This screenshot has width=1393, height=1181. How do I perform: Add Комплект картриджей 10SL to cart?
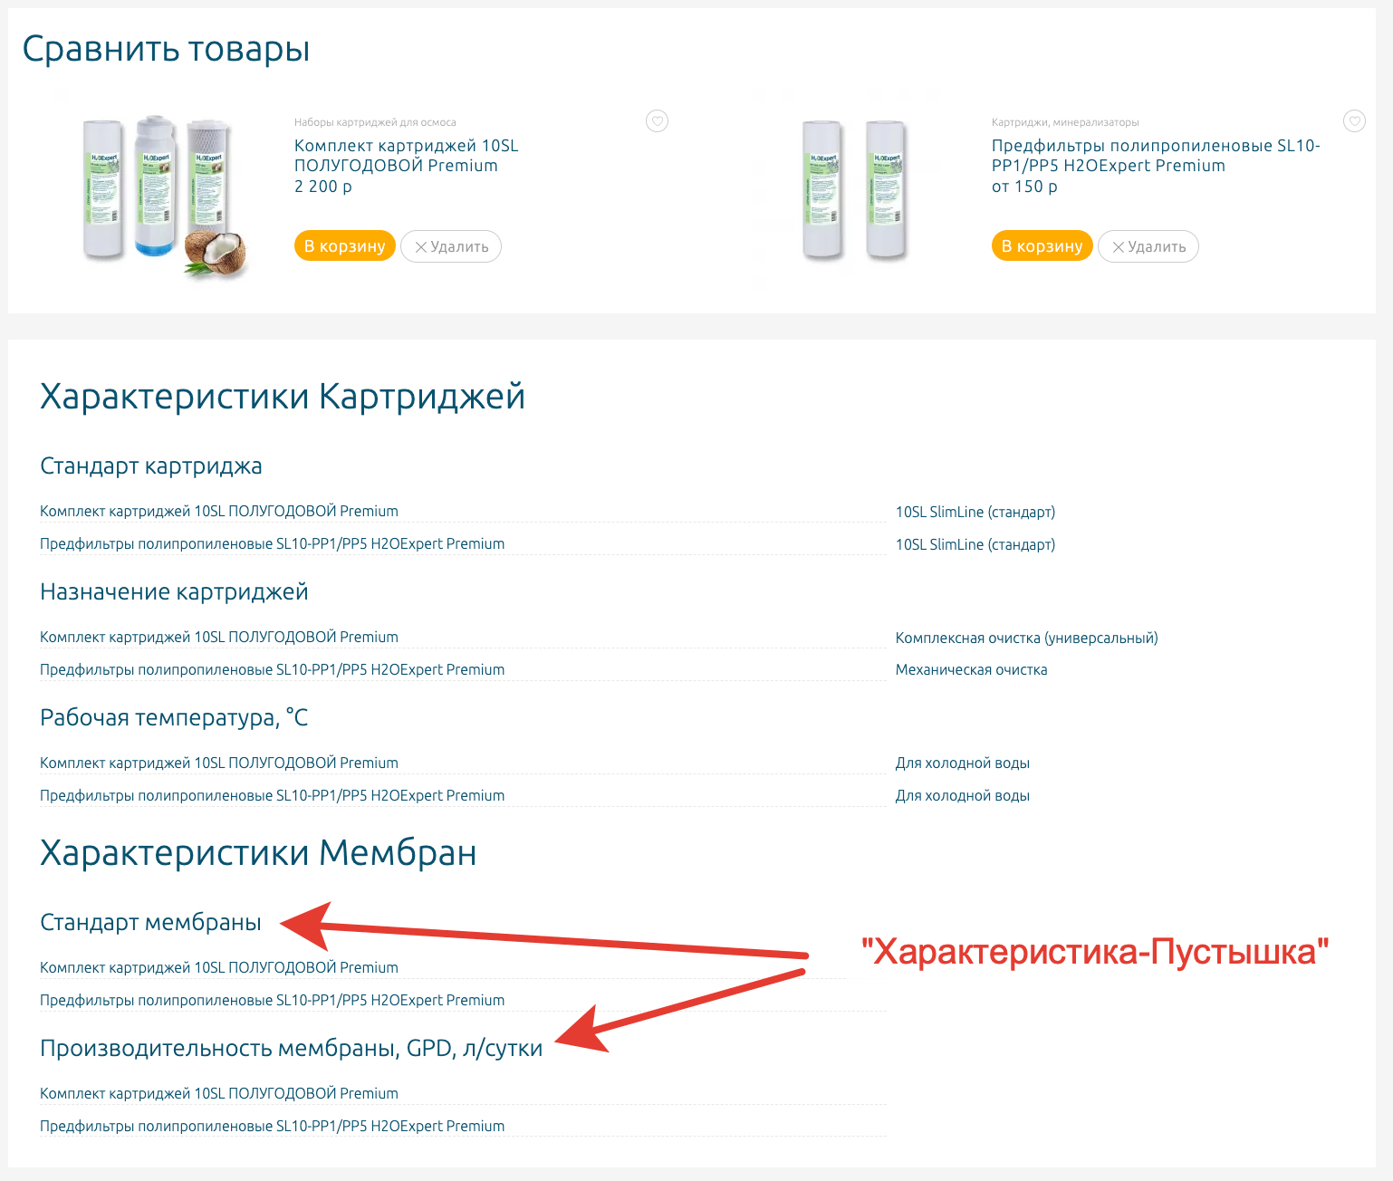[344, 246]
